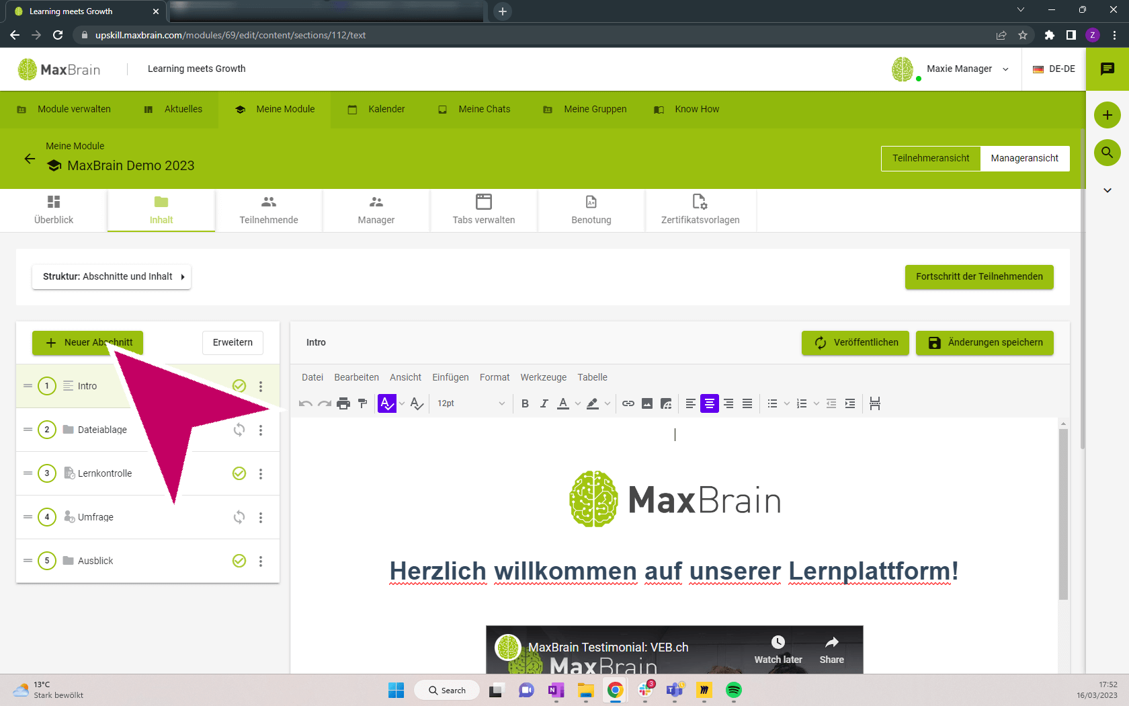Open bullet list style dropdown
The image size is (1129, 706).
pos(787,403)
